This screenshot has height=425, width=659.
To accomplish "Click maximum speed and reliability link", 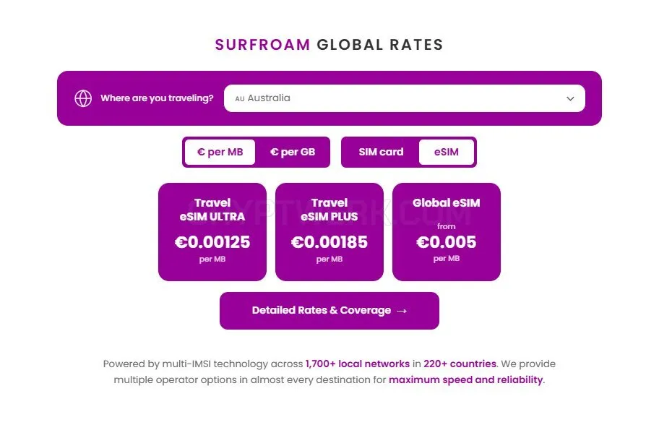I will click(465, 380).
